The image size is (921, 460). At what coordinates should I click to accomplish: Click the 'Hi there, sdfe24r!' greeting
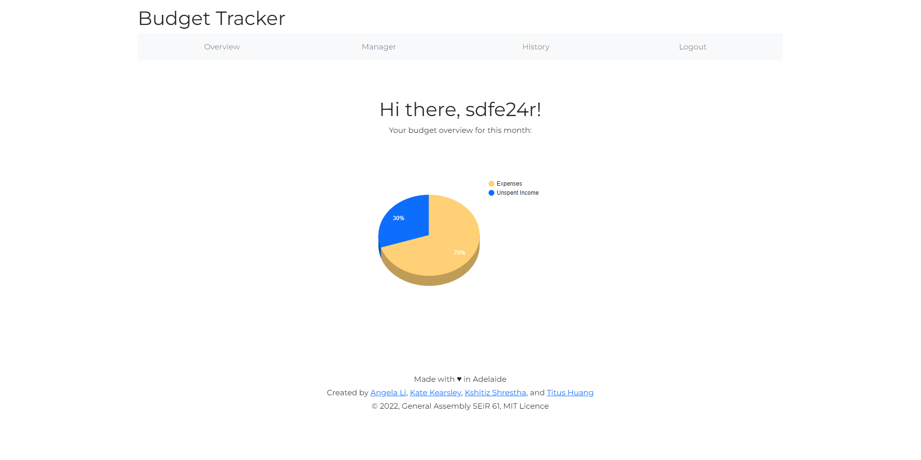460,109
